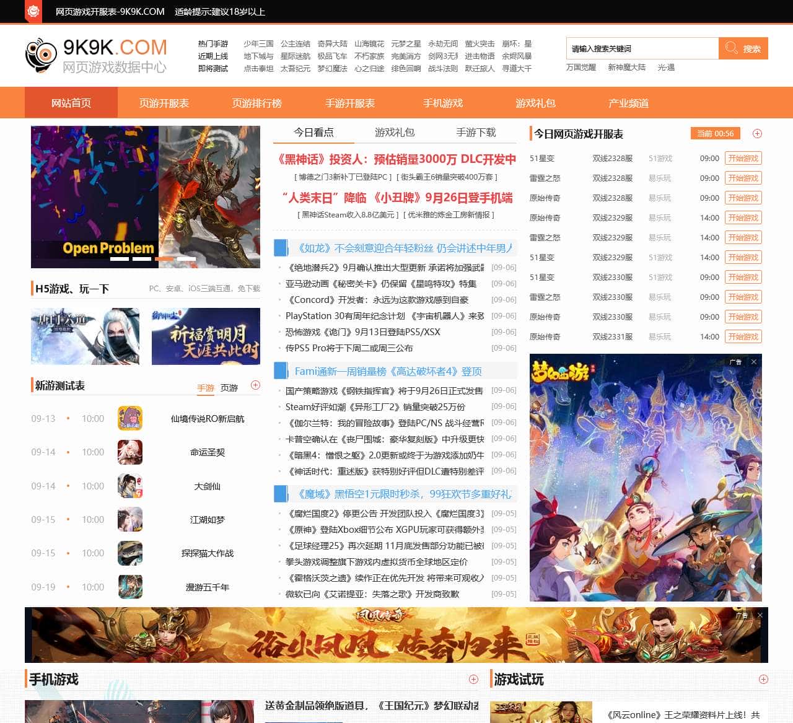Viewport: 793px width, 723px height.
Task: Open 万国觉醒 hot search link
Action: (581, 67)
